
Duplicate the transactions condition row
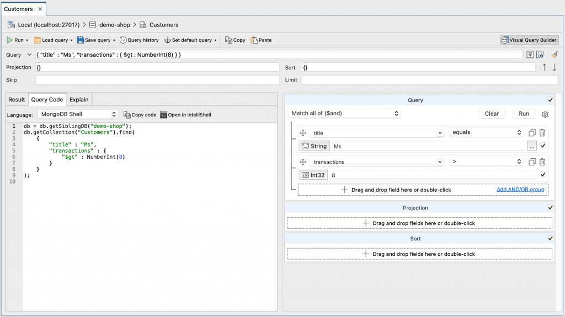532,162
